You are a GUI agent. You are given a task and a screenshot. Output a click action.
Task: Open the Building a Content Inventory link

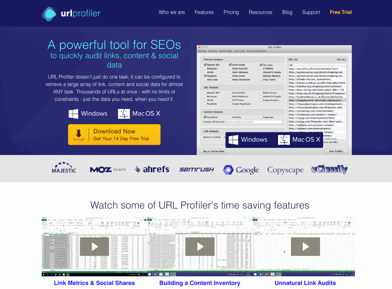pyautogui.click(x=200, y=283)
